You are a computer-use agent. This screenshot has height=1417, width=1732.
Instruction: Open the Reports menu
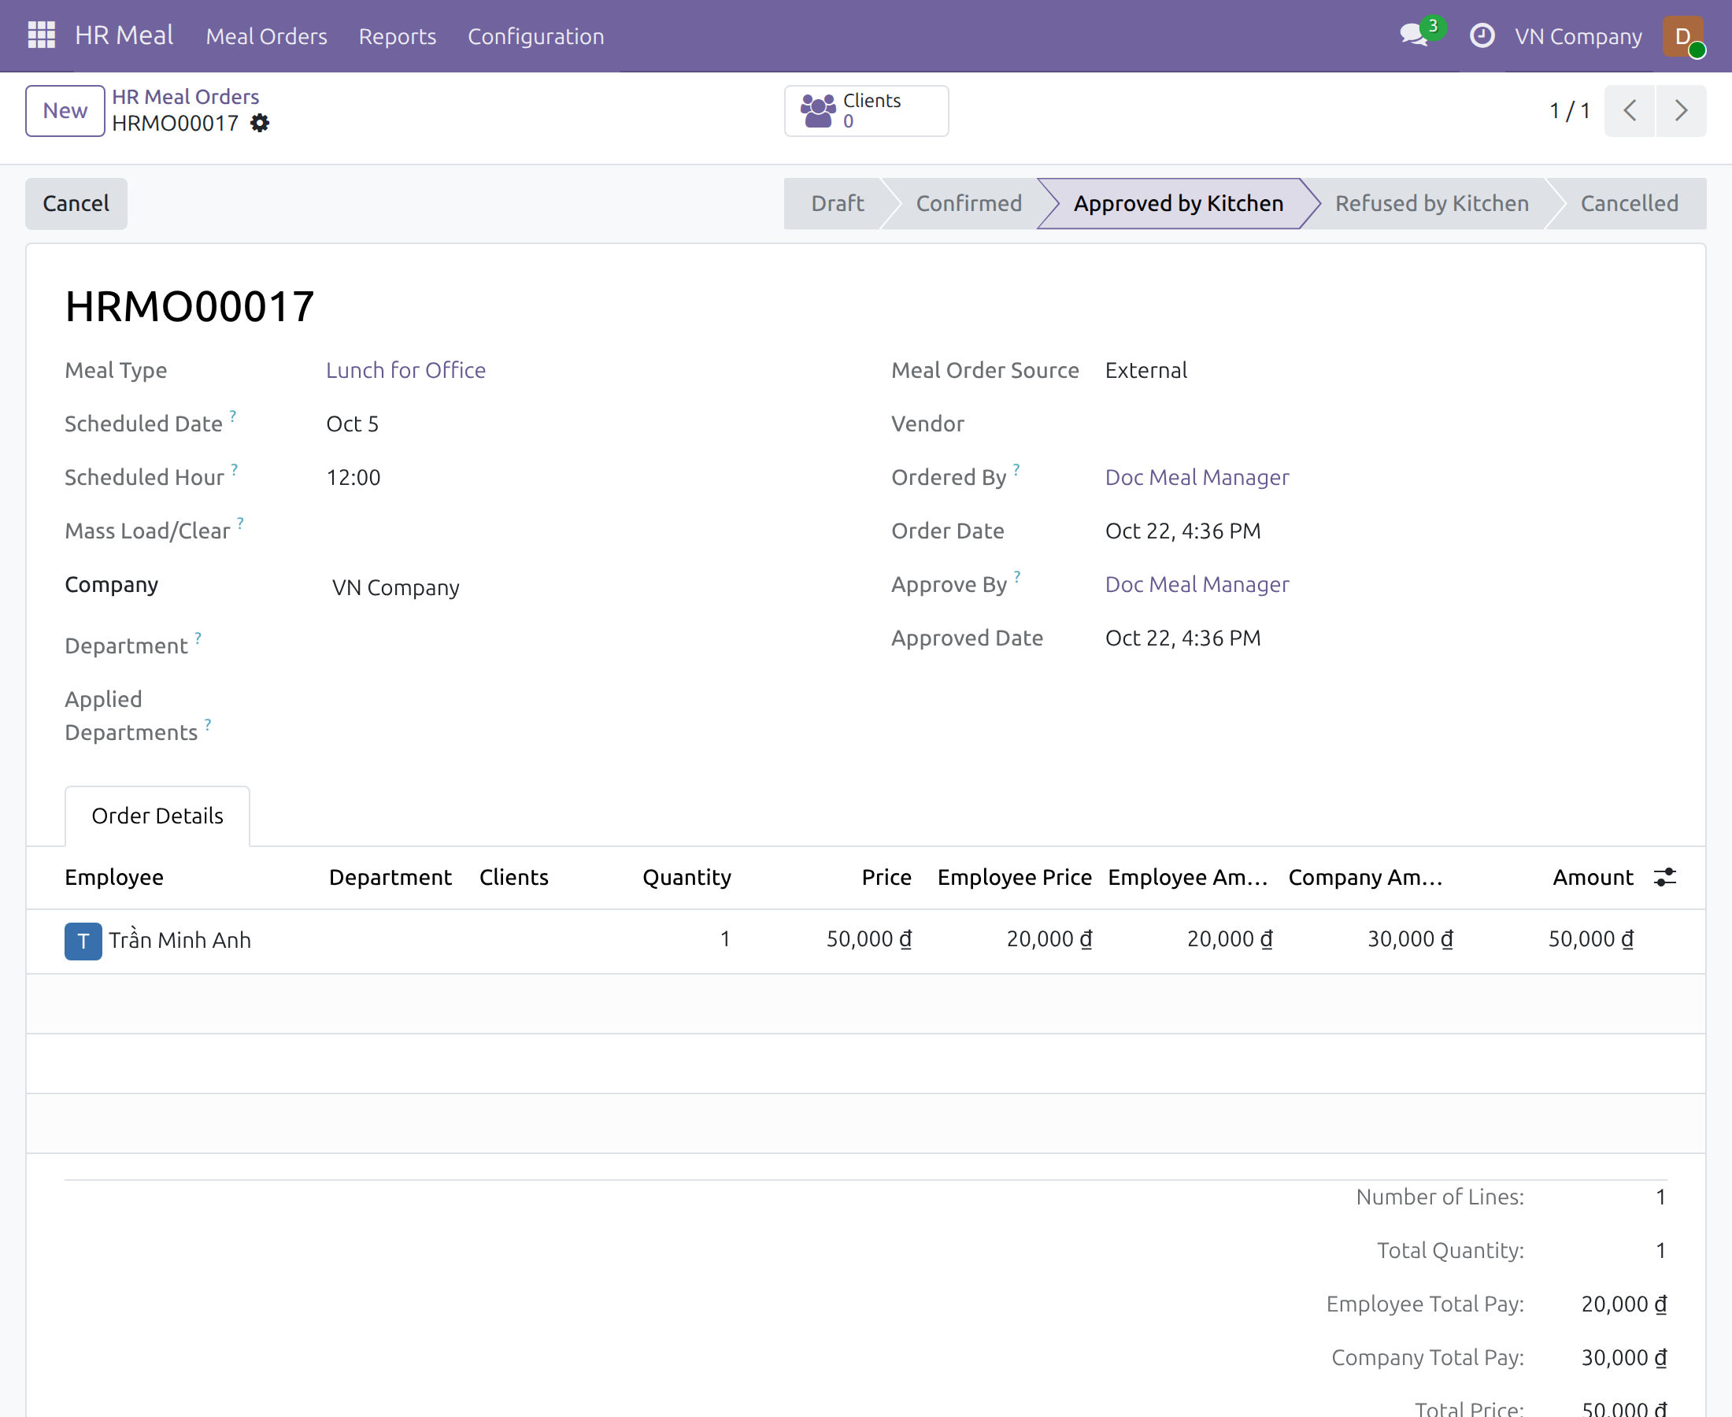click(398, 37)
